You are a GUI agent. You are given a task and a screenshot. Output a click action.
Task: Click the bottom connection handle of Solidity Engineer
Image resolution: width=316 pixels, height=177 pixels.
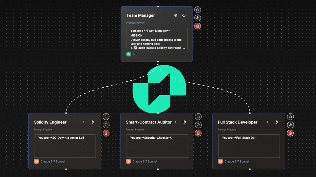click(x=66, y=169)
